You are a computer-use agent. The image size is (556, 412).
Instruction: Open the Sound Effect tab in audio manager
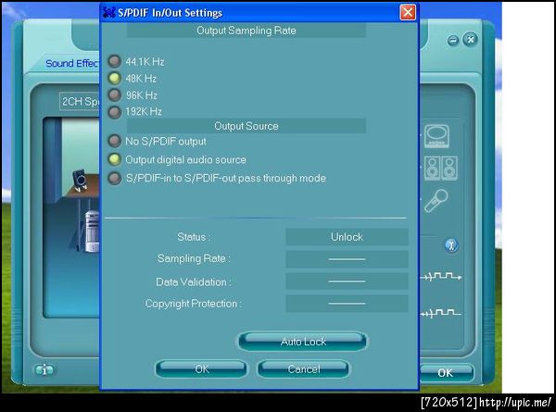(x=72, y=63)
